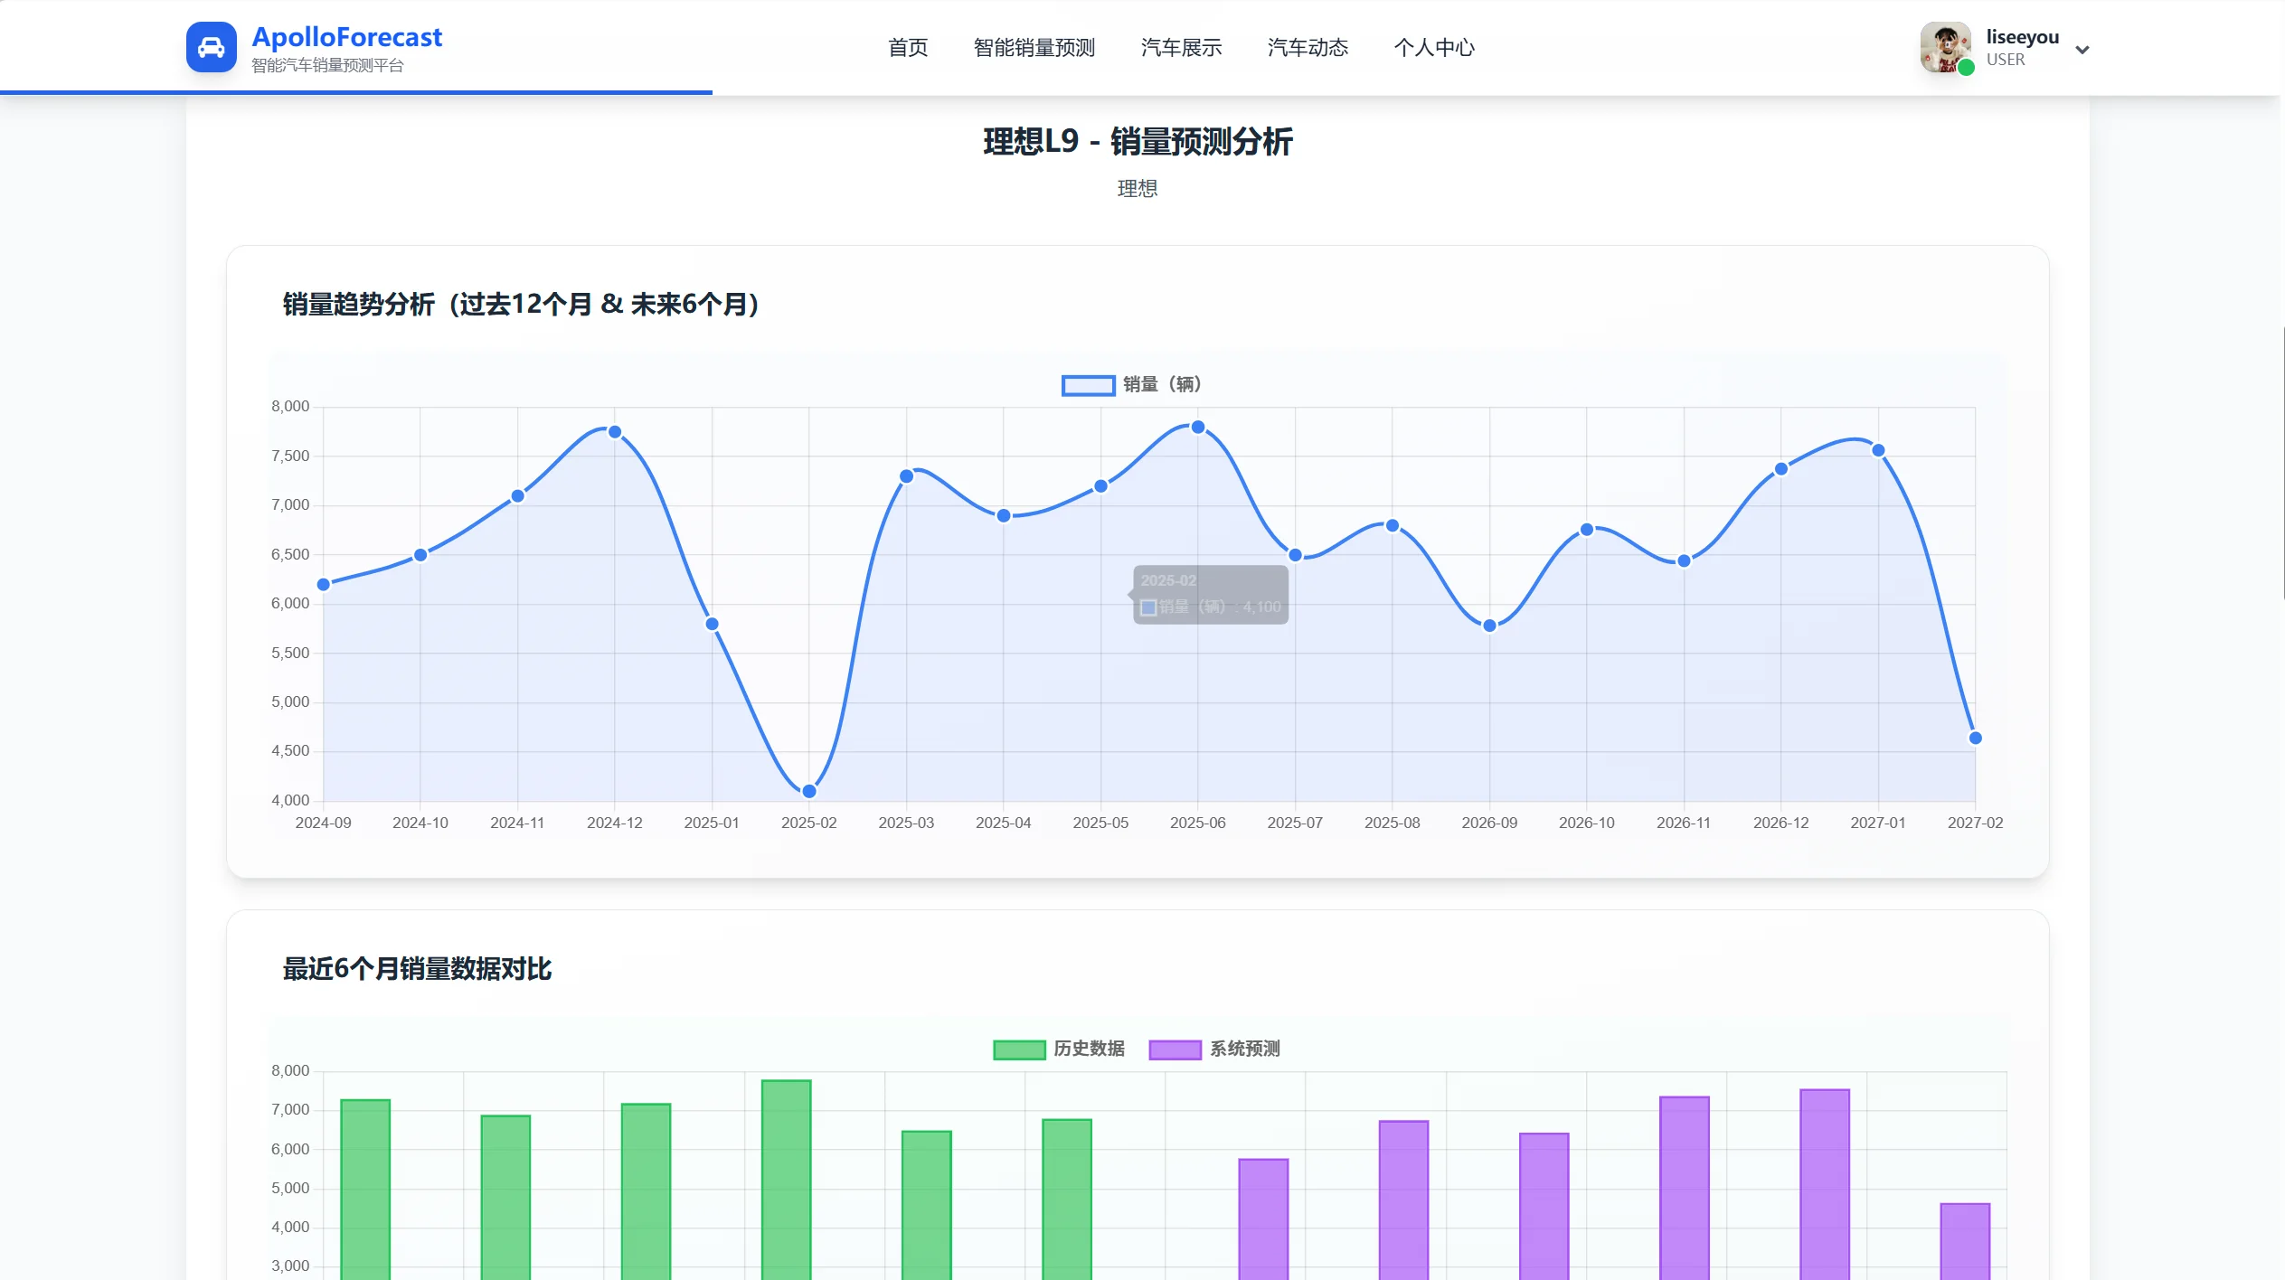Click the 2027-01 data point
This screenshot has width=2285, height=1280.
[1878, 450]
